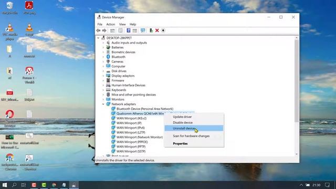
Task: Click the circular down-arrow Disable device toolbar icon
Action: coord(163,30)
